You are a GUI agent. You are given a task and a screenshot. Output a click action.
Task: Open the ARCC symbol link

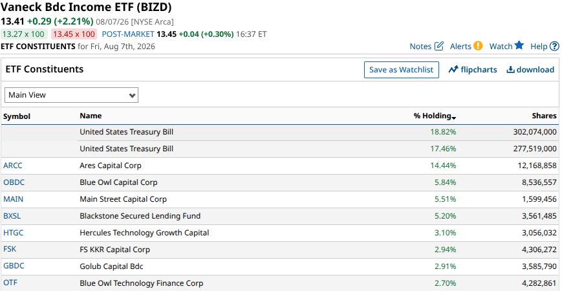[12, 165]
